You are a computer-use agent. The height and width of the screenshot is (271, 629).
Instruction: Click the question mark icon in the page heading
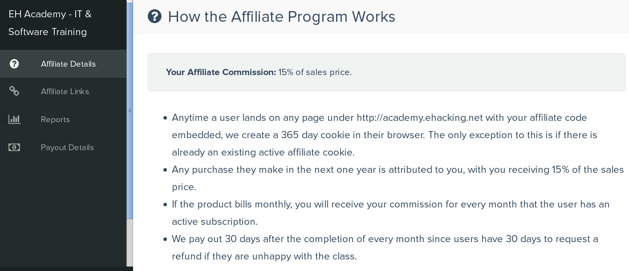(154, 17)
